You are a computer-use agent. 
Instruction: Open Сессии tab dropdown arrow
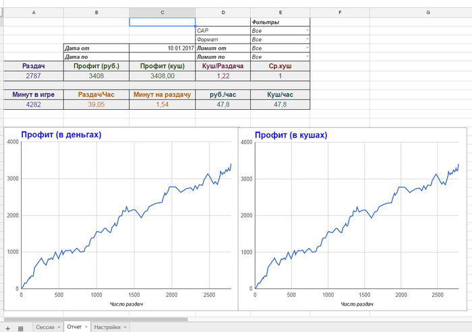coord(59,327)
